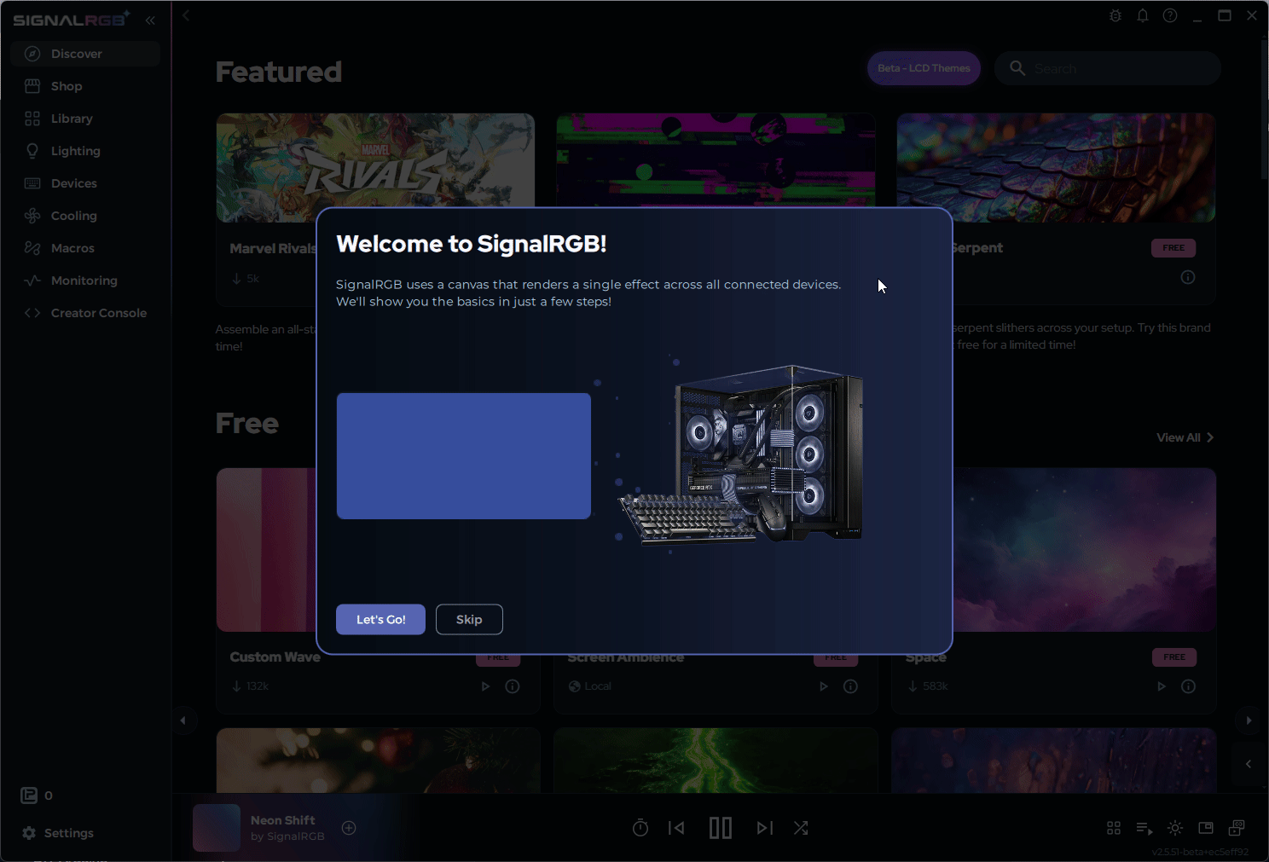Open the effect timer control

(640, 827)
